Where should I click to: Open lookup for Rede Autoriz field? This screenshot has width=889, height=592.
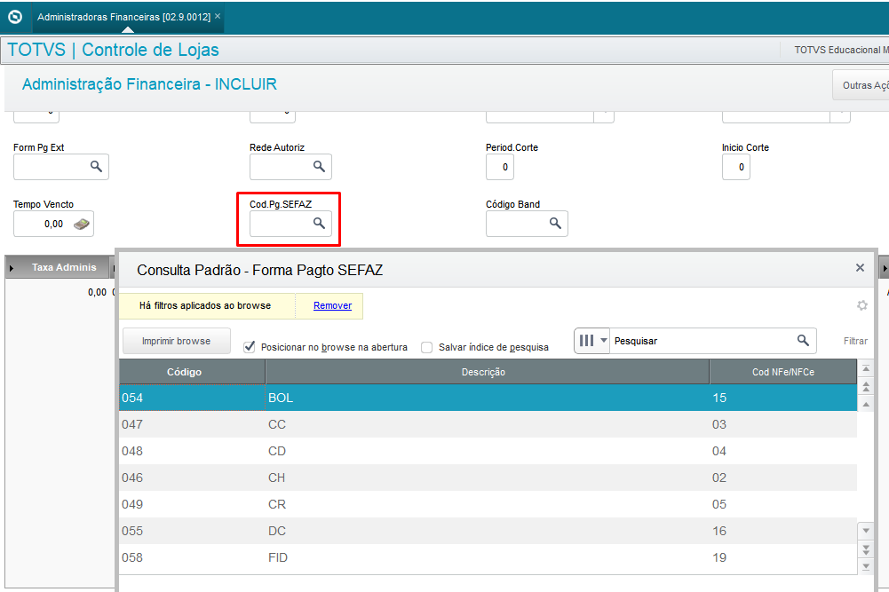(x=319, y=167)
